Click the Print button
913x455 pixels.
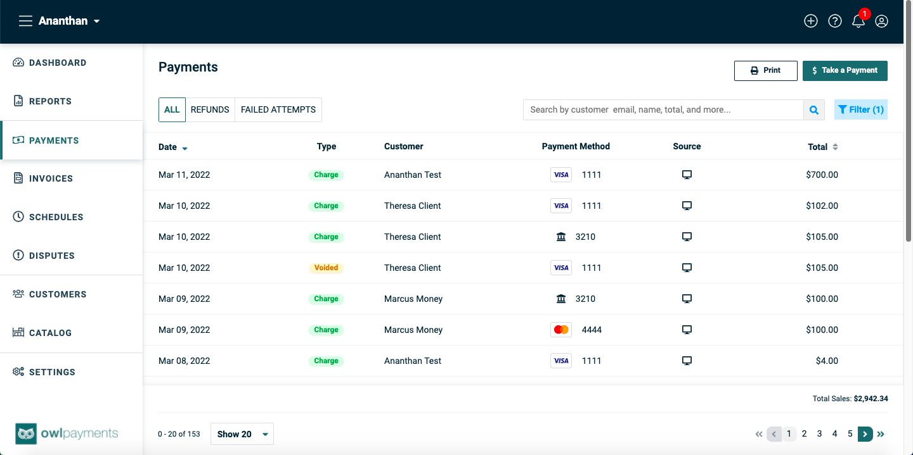pos(766,71)
